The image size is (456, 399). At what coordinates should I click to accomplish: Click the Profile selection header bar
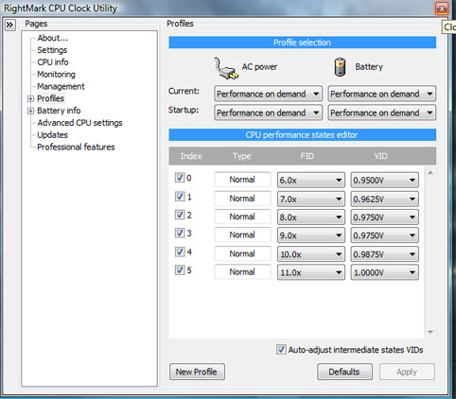pyautogui.click(x=303, y=43)
